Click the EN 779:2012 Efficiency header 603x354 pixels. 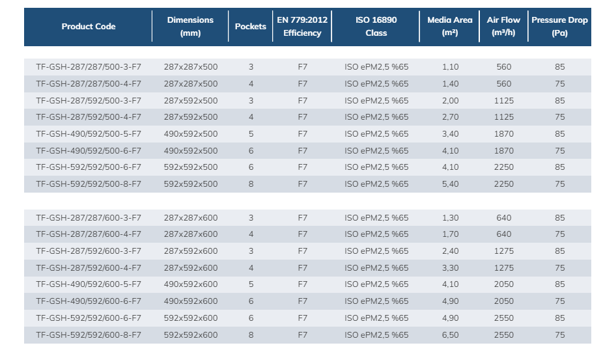tap(302, 27)
